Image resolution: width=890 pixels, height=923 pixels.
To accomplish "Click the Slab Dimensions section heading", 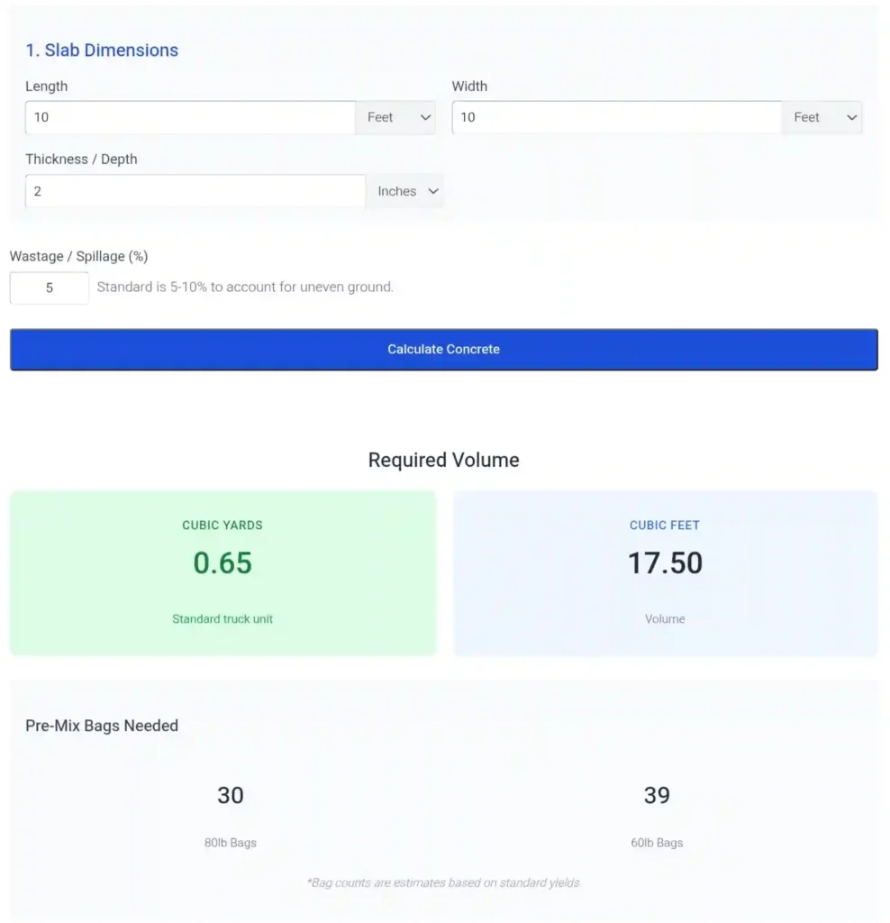I will click(x=102, y=50).
